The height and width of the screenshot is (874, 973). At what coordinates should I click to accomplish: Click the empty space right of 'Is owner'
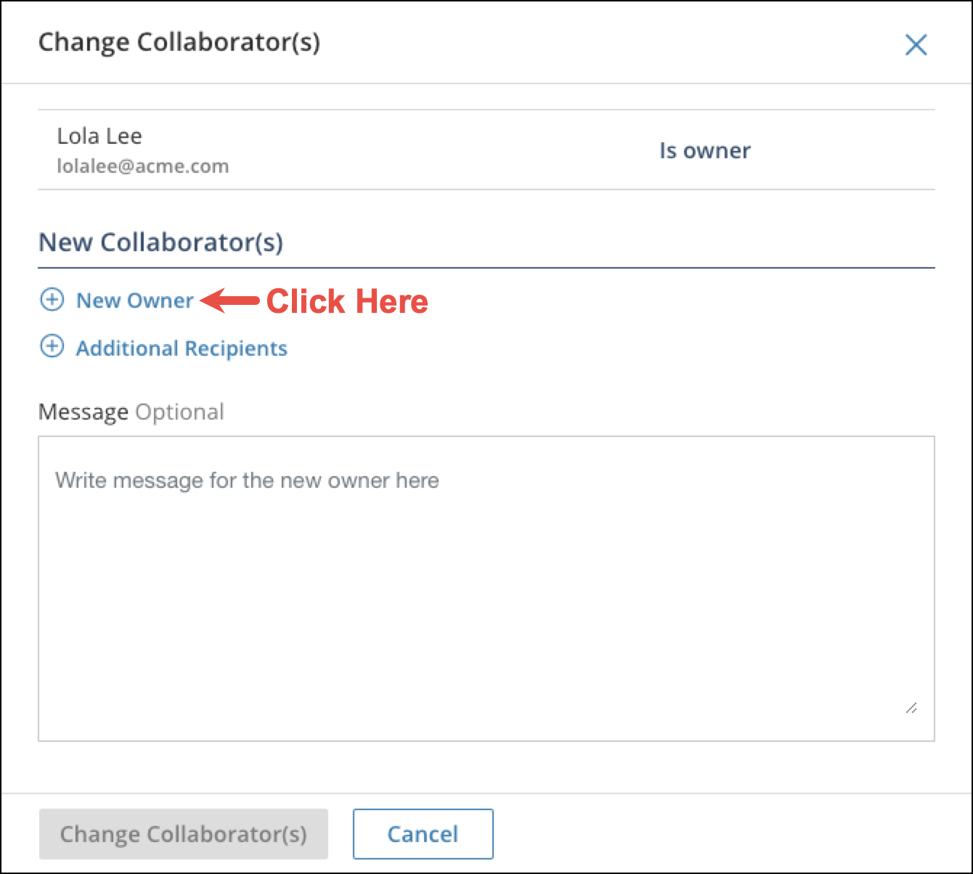(842, 150)
